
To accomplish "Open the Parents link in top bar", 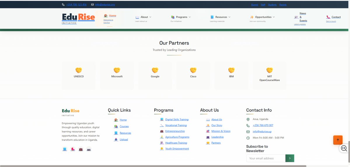I will pyautogui.click(x=283, y=5).
